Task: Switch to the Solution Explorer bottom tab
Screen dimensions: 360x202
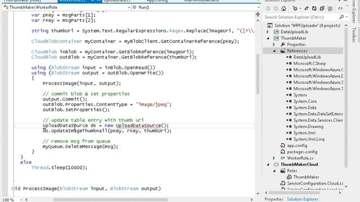Action: pyautogui.click(x=303, y=199)
